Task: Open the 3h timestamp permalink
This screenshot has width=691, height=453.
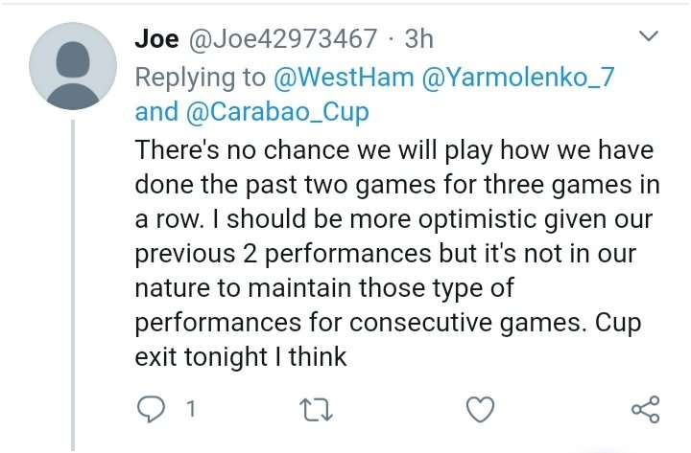Action: click(x=419, y=38)
